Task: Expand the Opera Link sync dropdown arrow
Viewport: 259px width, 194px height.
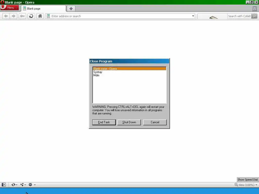Action: pyautogui.click(x=16, y=185)
